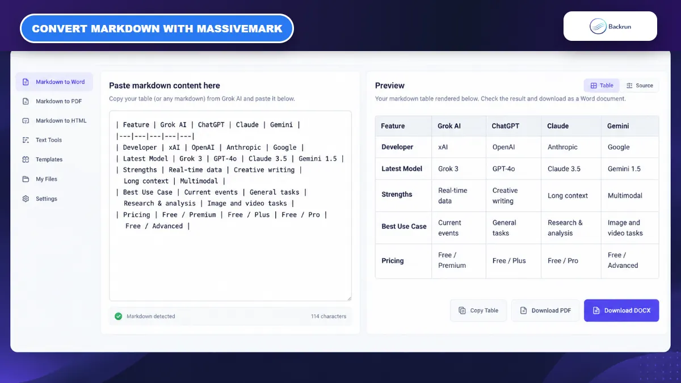Screen dimensions: 681x383
Task: Click the Markdown to HTML icon
Action: pyautogui.click(x=26, y=121)
